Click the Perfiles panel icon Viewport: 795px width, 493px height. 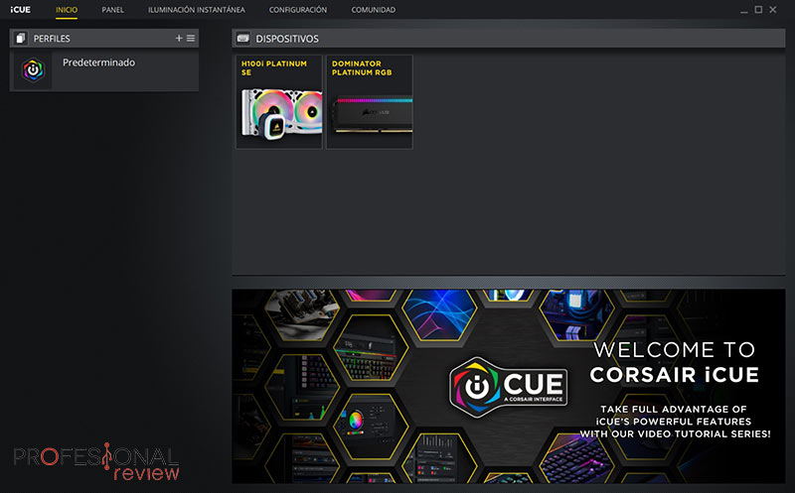point(20,38)
